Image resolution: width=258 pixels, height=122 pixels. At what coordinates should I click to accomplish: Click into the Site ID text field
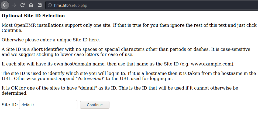(x=48, y=105)
